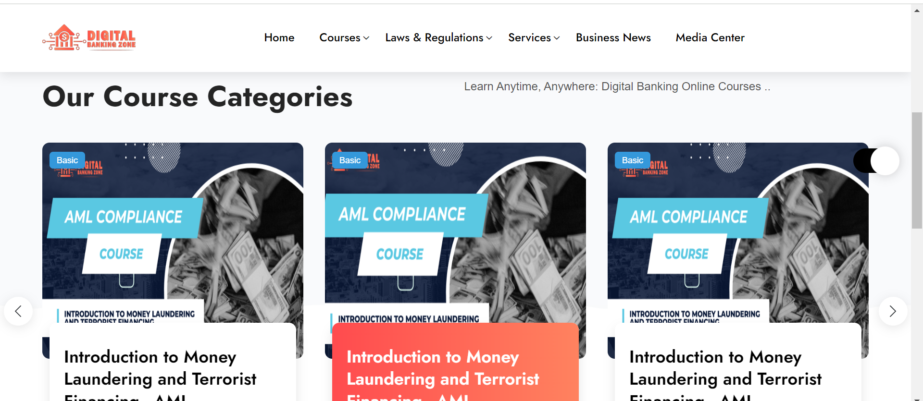Click the page vertical scrollbar thumb
The image size is (923, 401).
[x=917, y=170]
